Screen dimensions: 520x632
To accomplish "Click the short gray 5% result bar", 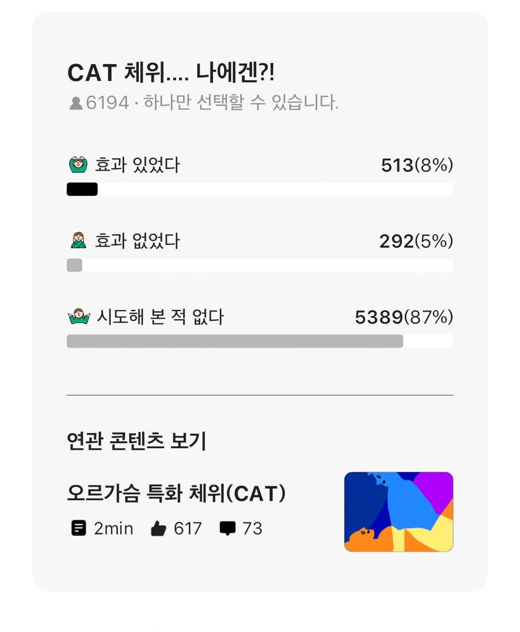I will click(x=75, y=265).
